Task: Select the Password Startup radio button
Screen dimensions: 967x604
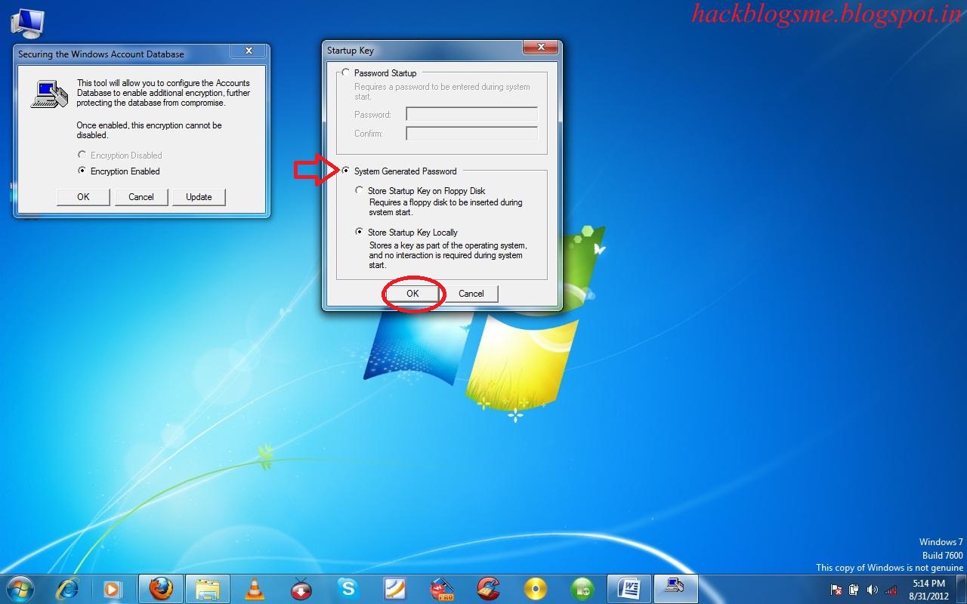Action: click(346, 73)
